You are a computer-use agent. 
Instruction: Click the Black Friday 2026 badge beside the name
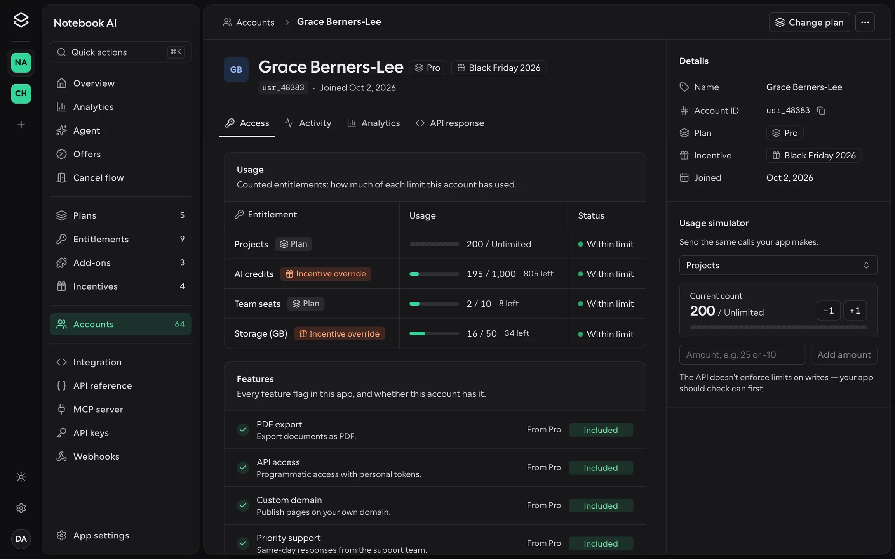(498, 68)
